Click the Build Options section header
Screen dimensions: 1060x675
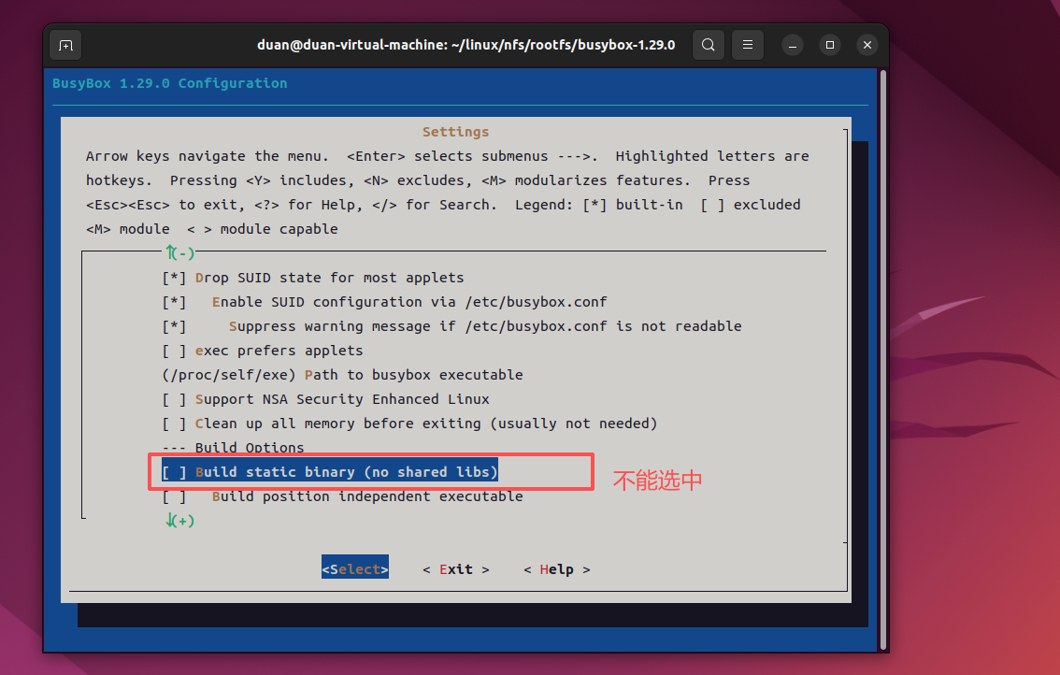(x=234, y=448)
